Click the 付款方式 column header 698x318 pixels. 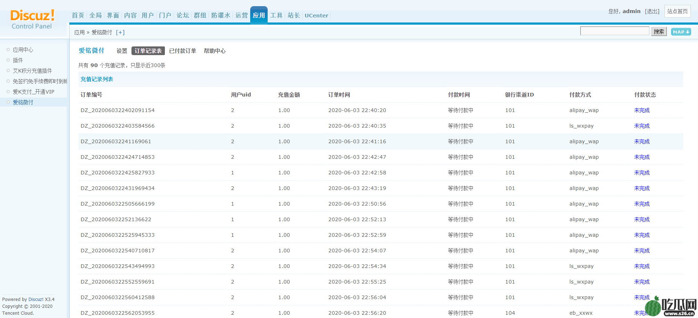(x=580, y=95)
